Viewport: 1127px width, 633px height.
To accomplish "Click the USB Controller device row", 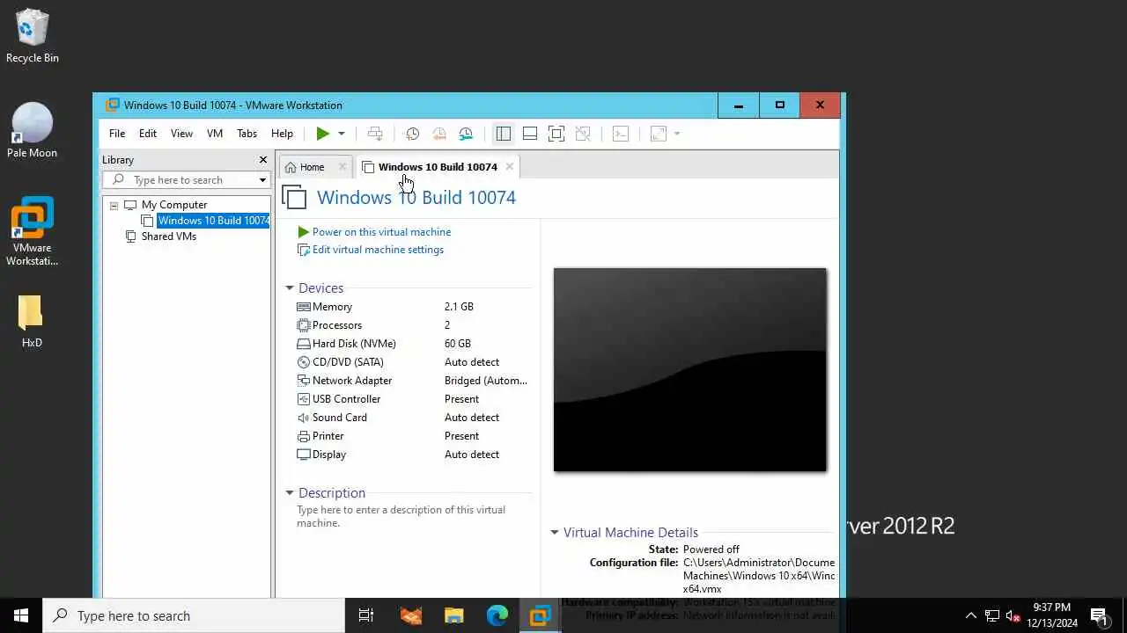I will tap(413, 399).
